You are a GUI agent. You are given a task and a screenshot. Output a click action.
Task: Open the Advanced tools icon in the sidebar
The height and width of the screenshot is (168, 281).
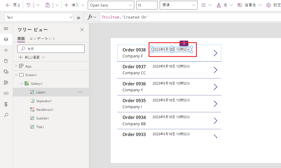(6, 104)
